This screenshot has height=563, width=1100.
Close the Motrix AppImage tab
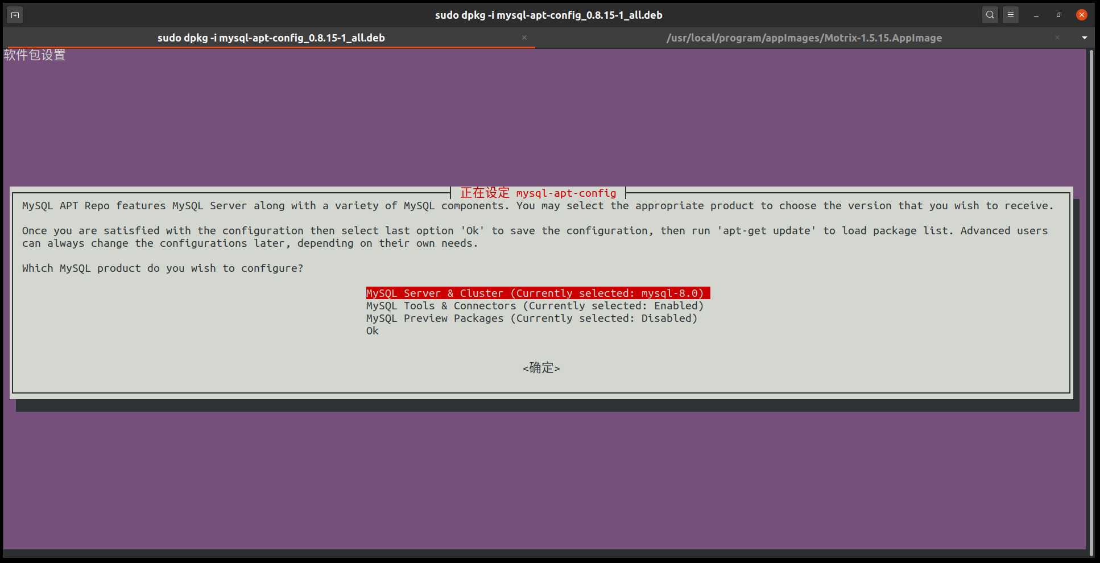pos(1057,38)
